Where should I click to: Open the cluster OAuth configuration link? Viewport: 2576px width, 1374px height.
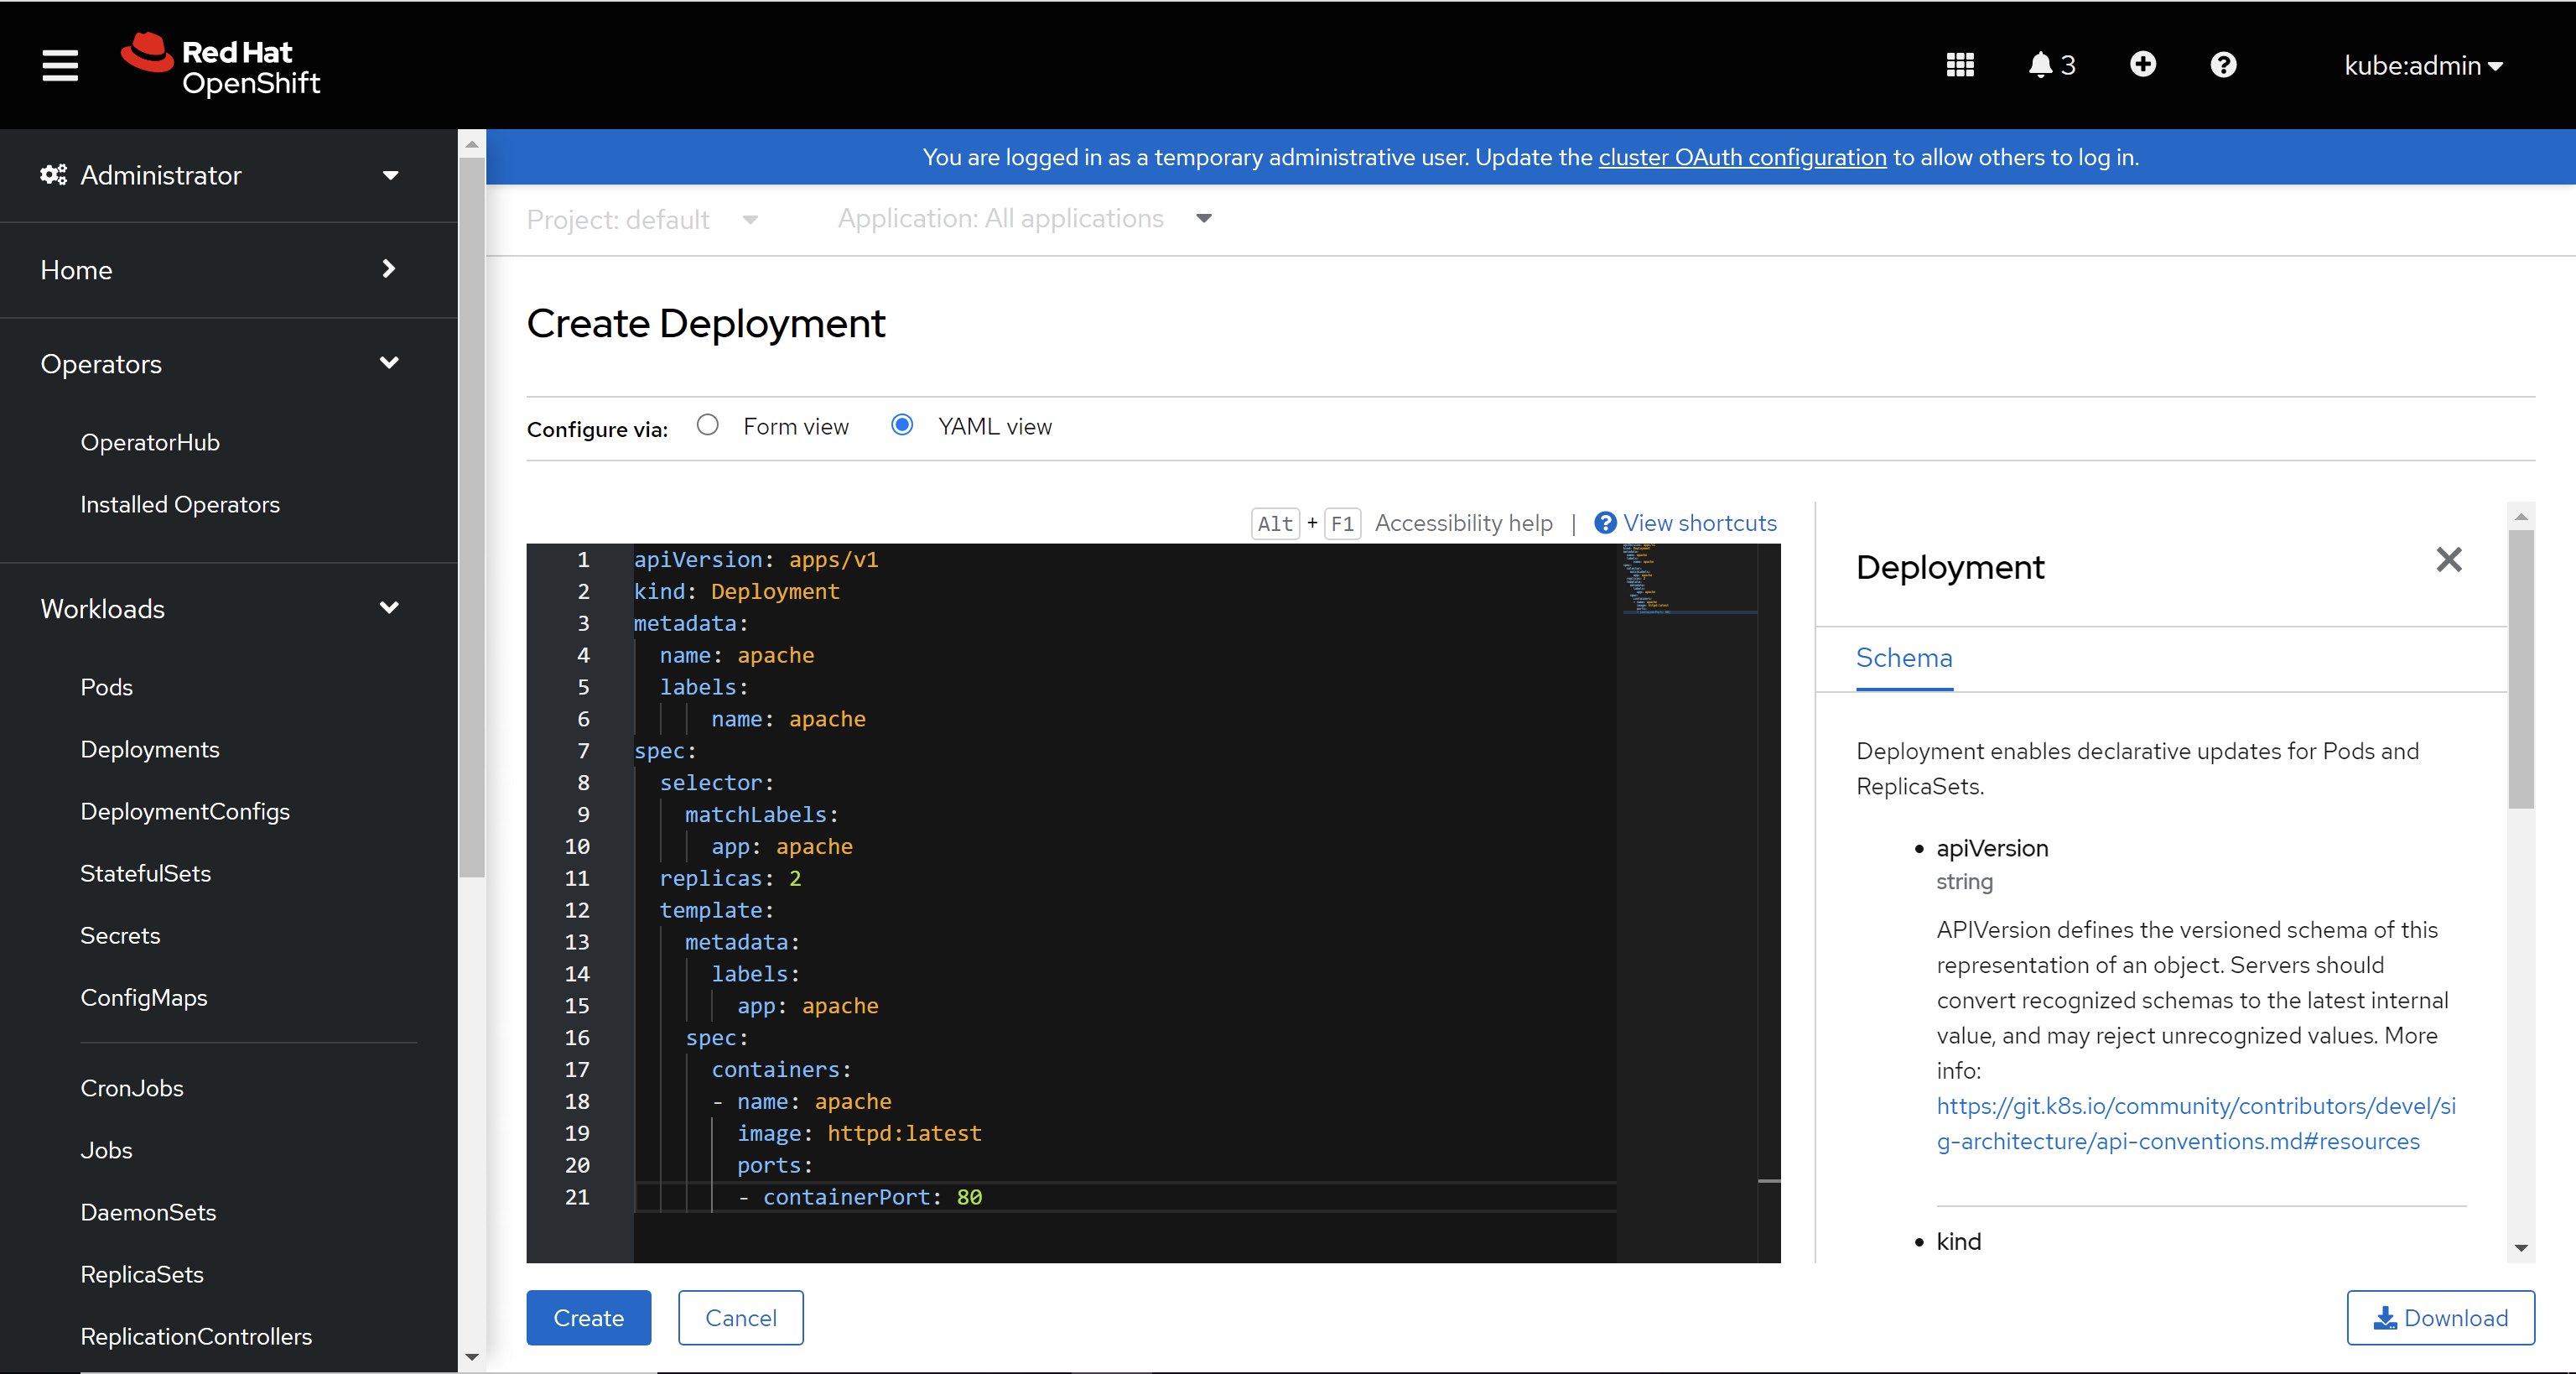coord(1742,157)
